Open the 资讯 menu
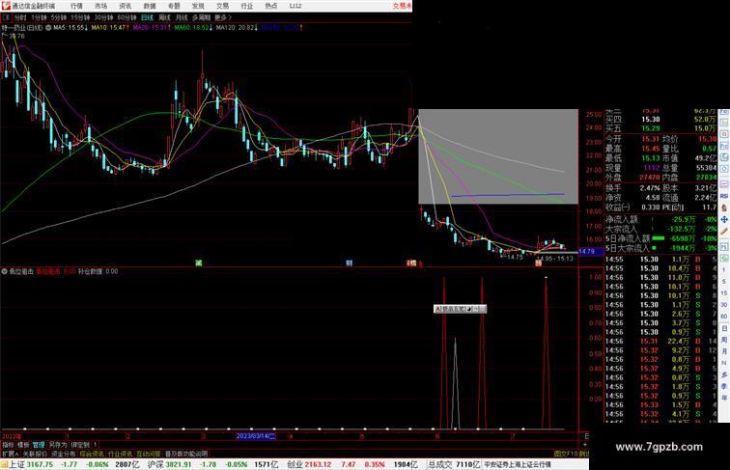This screenshot has width=730, height=470. tap(126, 6)
